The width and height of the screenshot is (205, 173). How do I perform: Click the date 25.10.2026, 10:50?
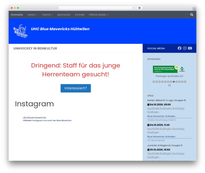coord(160,150)
